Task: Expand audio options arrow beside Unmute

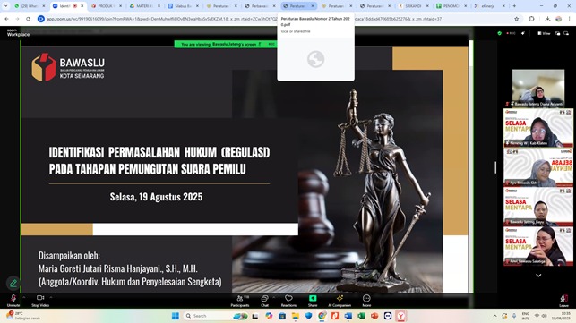Action: coord(24,297)
